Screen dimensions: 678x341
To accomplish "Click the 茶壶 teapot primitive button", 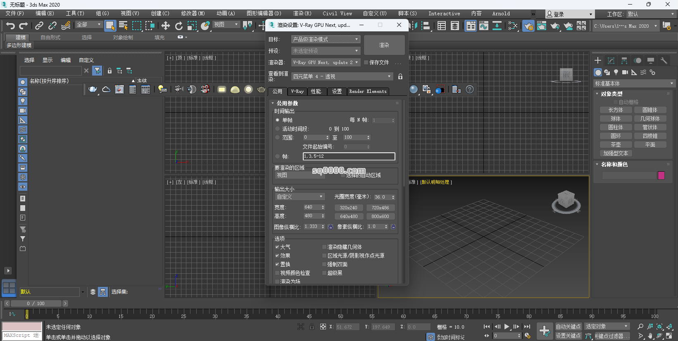I will tap(616, 145).
